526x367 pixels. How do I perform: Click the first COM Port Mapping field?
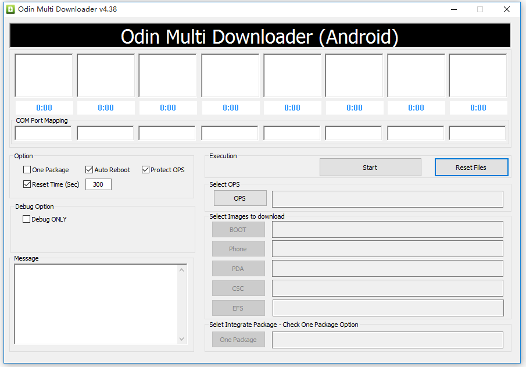[43, 133]
